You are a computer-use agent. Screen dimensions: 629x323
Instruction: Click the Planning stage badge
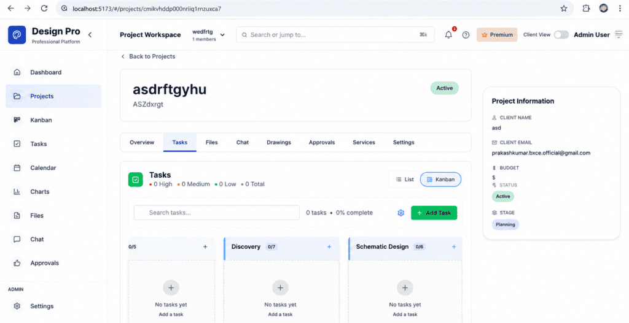pos(506,224)
